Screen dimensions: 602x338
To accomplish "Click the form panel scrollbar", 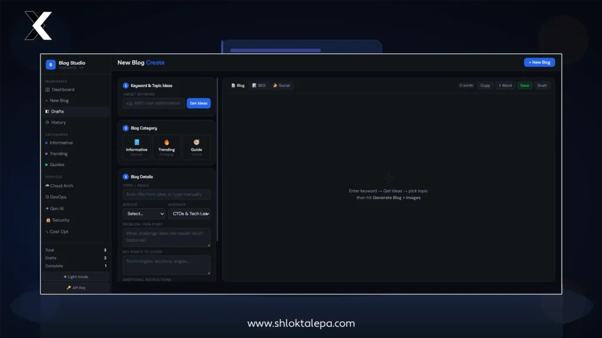I will [218, 160].
